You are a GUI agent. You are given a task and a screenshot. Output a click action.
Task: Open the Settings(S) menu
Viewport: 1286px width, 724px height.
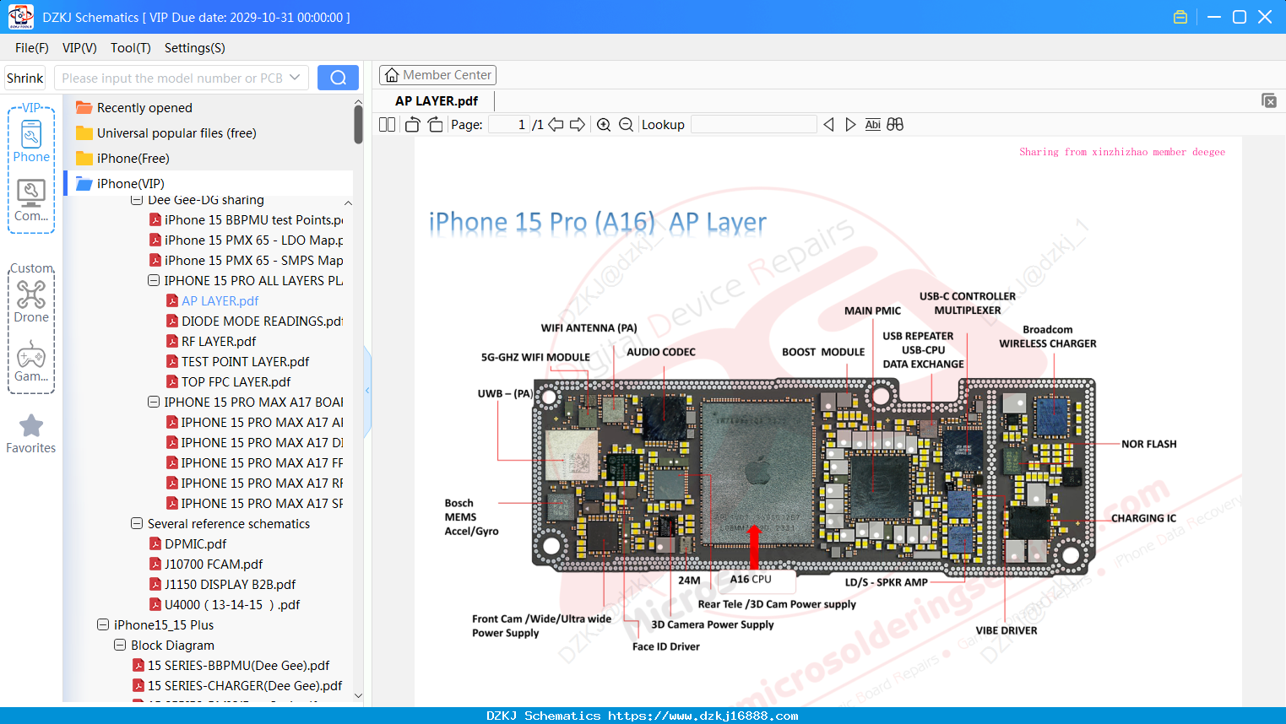[x=195, y=48]
